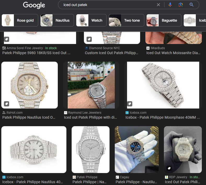Click product tag icon on Diamond Source NYC image
The width and height of the screenshot is (206, 185).
(x=89, y=39)
